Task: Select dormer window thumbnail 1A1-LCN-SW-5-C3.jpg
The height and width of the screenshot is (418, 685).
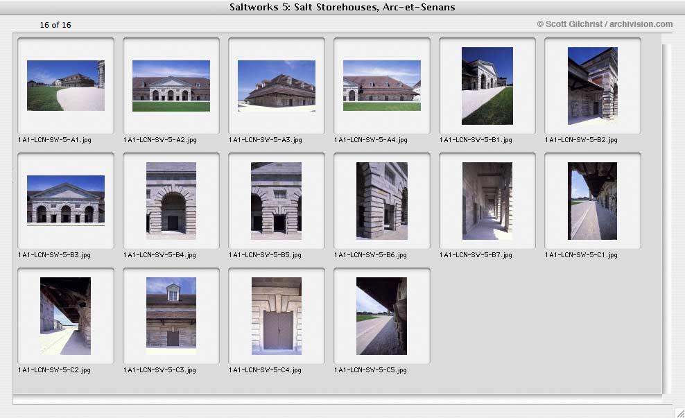Action: (171, 316)
